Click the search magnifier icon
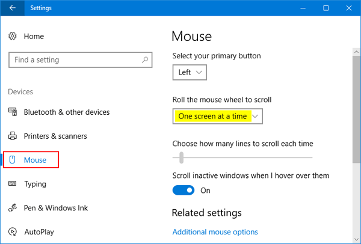The height and width of the screenshot is (244, 361). click(x=145, y=60)
